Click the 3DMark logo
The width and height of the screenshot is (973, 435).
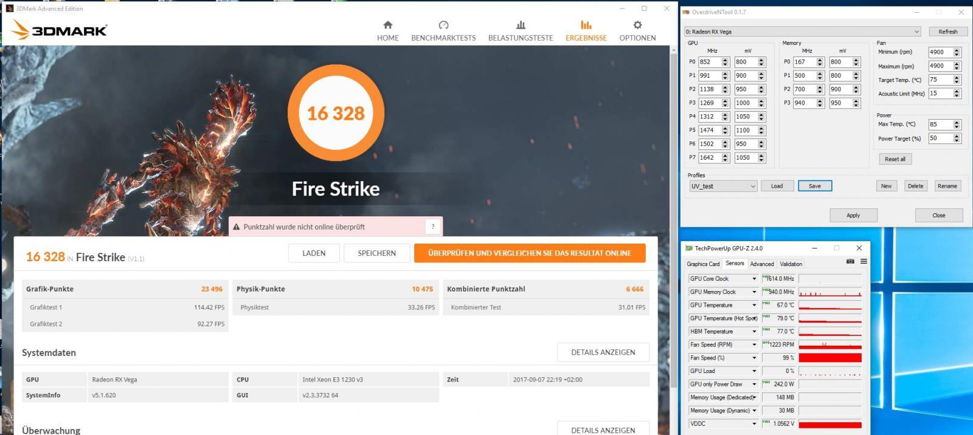click(60, 29)
